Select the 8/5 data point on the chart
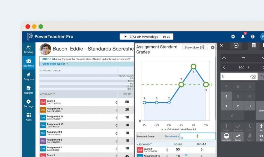 [x=144, y=103]
